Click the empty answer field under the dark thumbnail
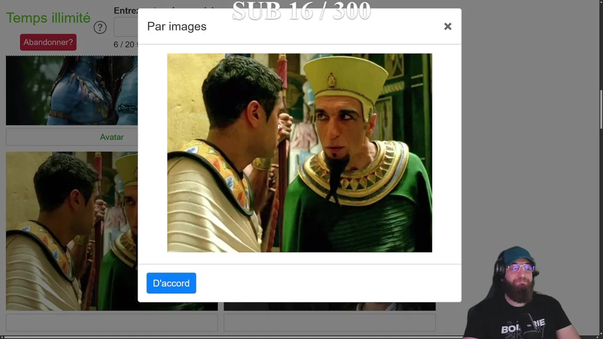The width and height of the screenshot is (603, 339). pos(329,323)
